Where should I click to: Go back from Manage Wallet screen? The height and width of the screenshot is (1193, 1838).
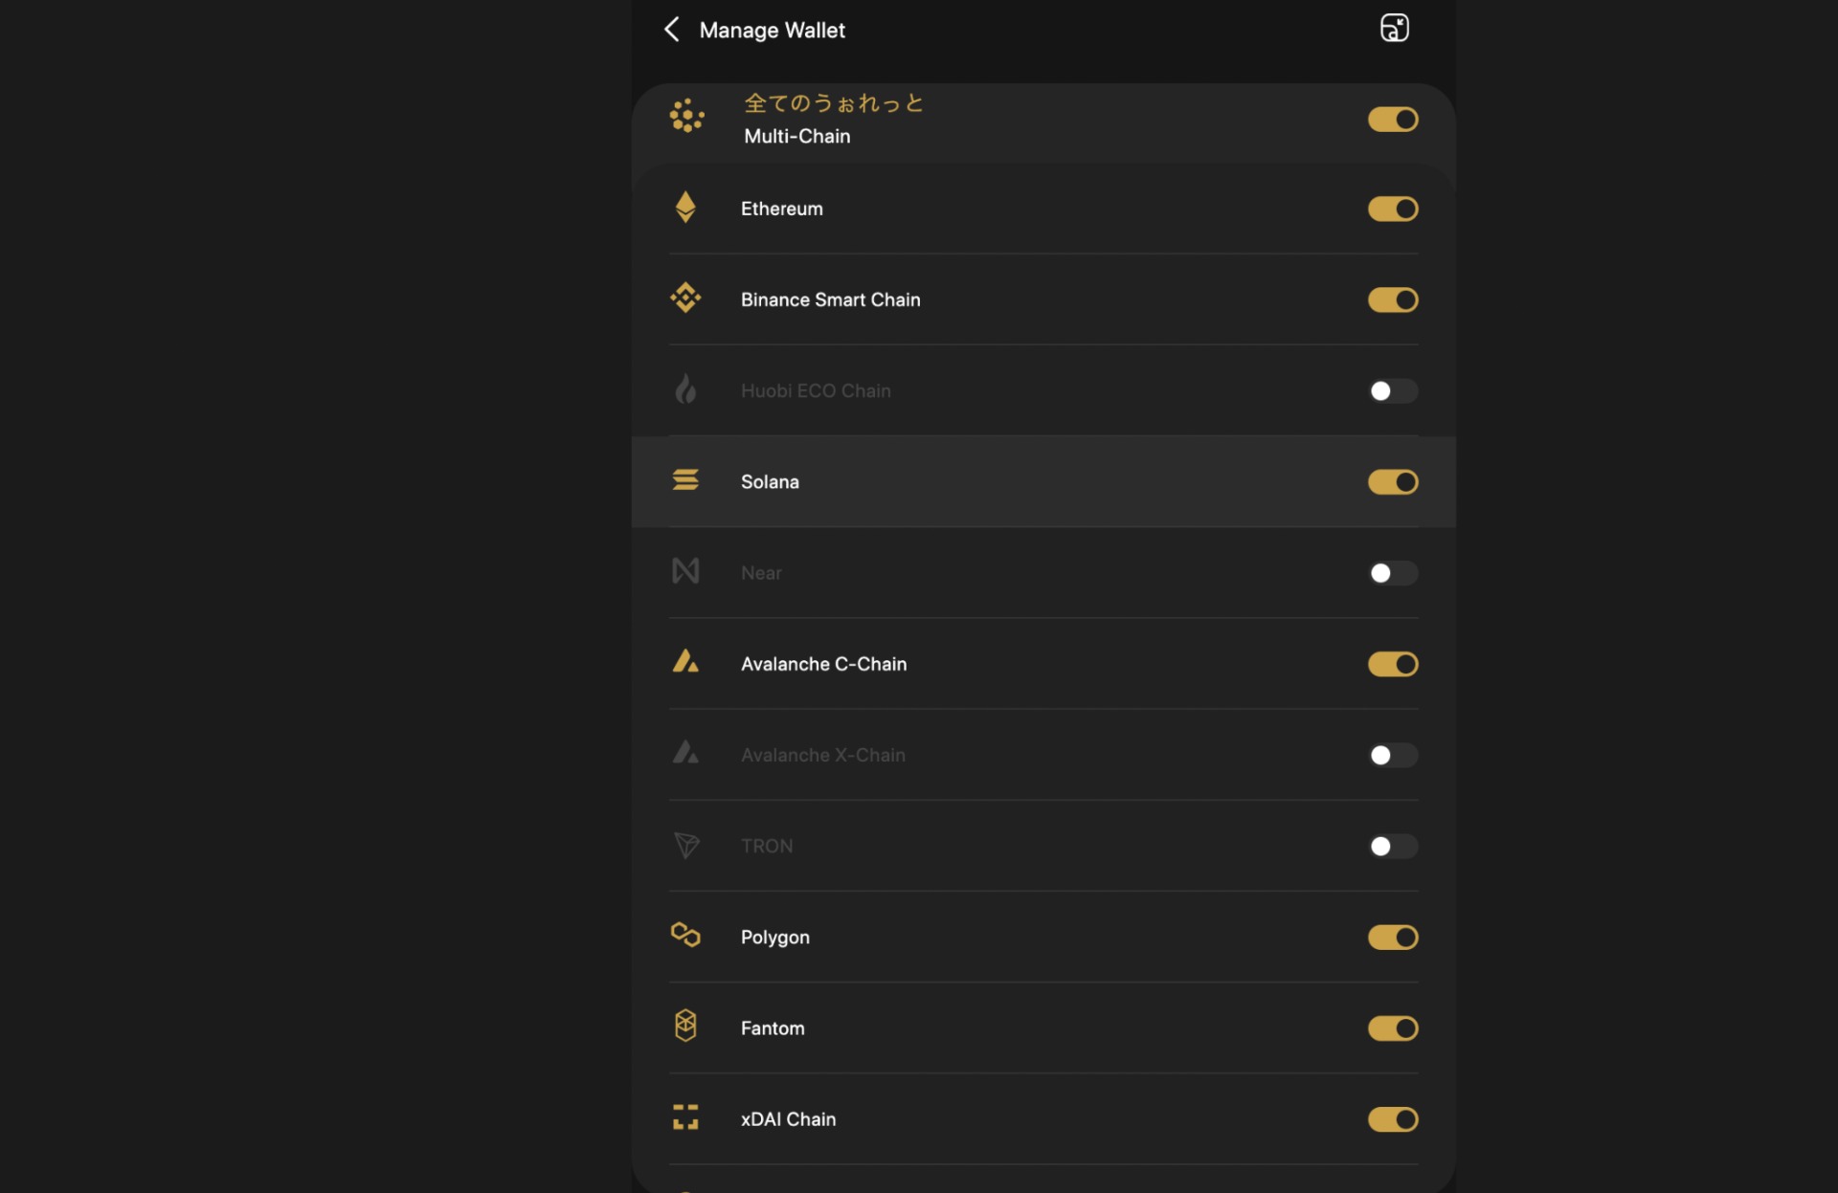[672, 30]
